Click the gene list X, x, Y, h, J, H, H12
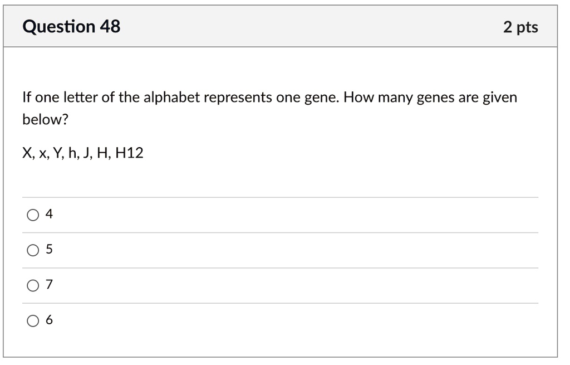Viewport: 570px width, 365px height. [x=82, y=152]
